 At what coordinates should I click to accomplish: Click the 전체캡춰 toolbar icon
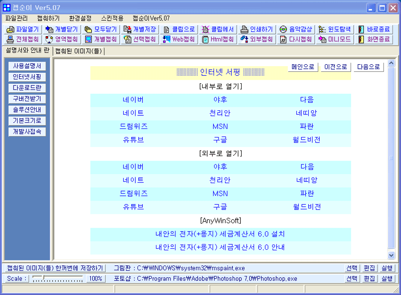click(x=11, y=39)
